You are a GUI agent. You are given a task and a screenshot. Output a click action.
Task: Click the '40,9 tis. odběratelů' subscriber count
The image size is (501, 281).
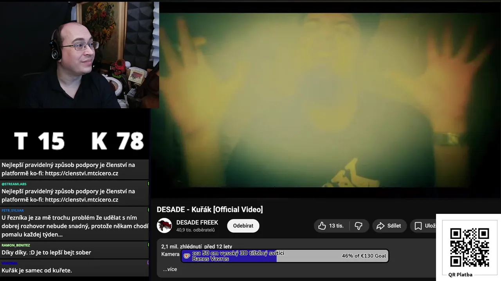195,230
